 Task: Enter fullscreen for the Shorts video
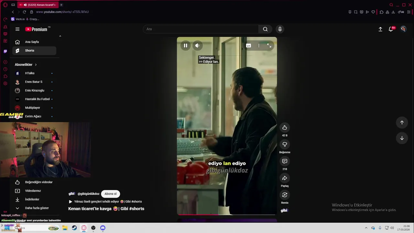(269, 46)
